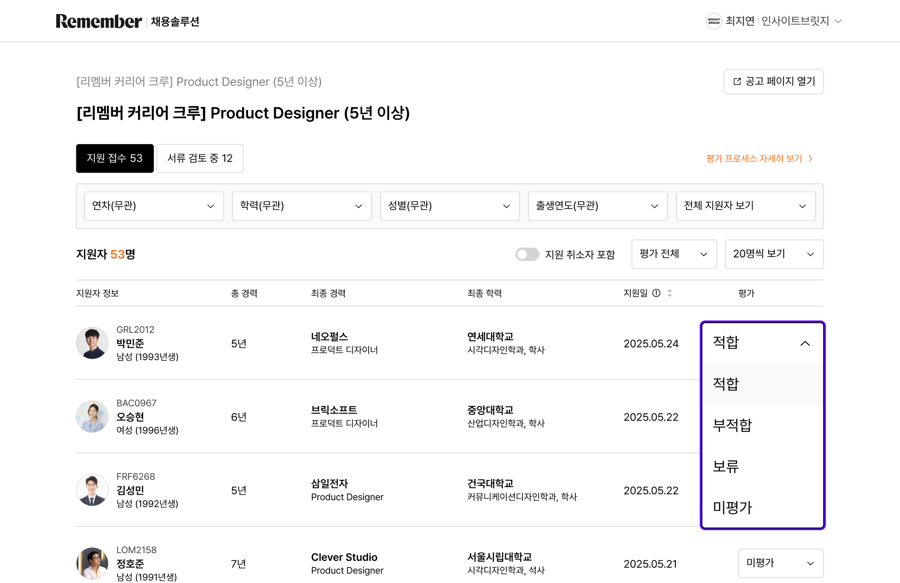
Task: Open the account menu chevron beside 인사이트브릿지
Action: pos(838,21)
